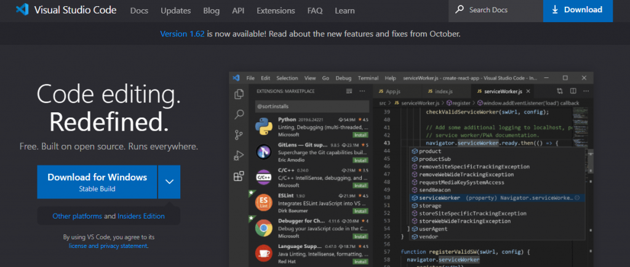
Task: Click the register breadcrumb item
Action: coord(460,104)
